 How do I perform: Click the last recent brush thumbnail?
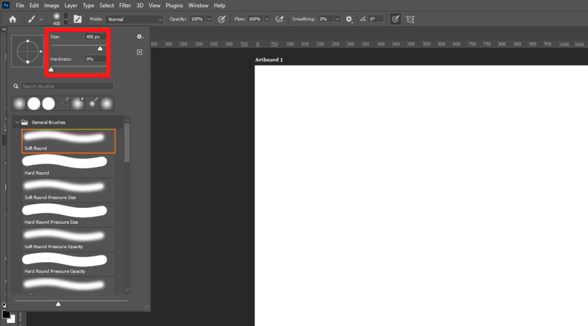point(107,104)
